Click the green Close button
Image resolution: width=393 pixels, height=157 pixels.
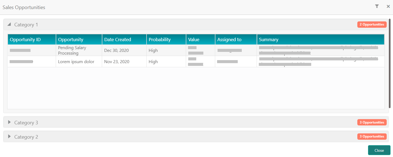pyautogui.click(x=379, y=150)
